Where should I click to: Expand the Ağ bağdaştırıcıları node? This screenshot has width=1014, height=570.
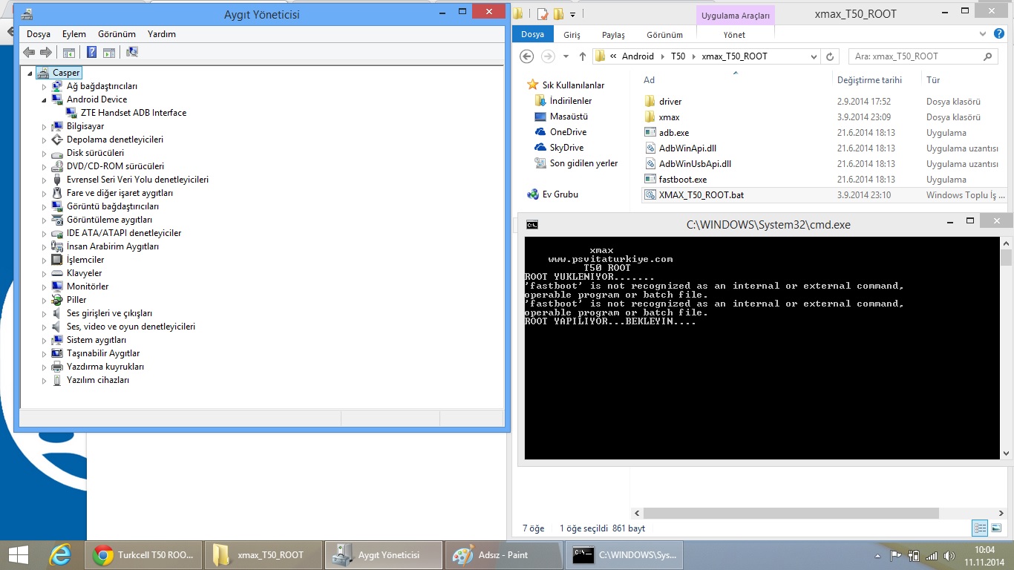[44, 86]
